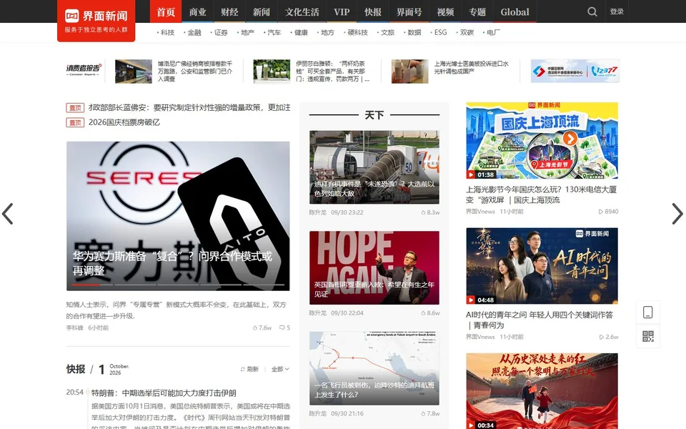Click the 8940 play count
Screen dimensions: 686x429
pyautogui.click(x=609, y=212)
